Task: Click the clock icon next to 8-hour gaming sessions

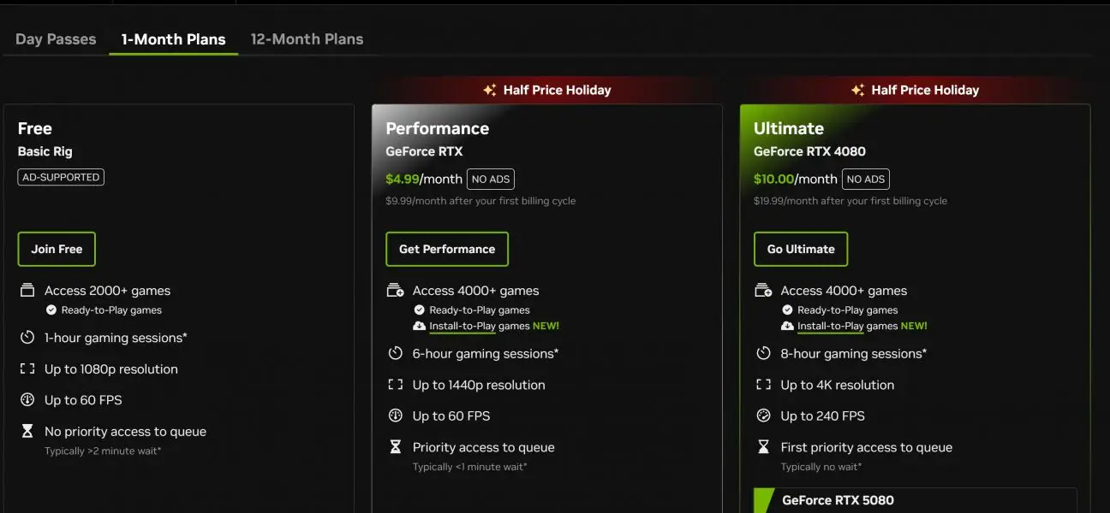Action: point(763,353)
